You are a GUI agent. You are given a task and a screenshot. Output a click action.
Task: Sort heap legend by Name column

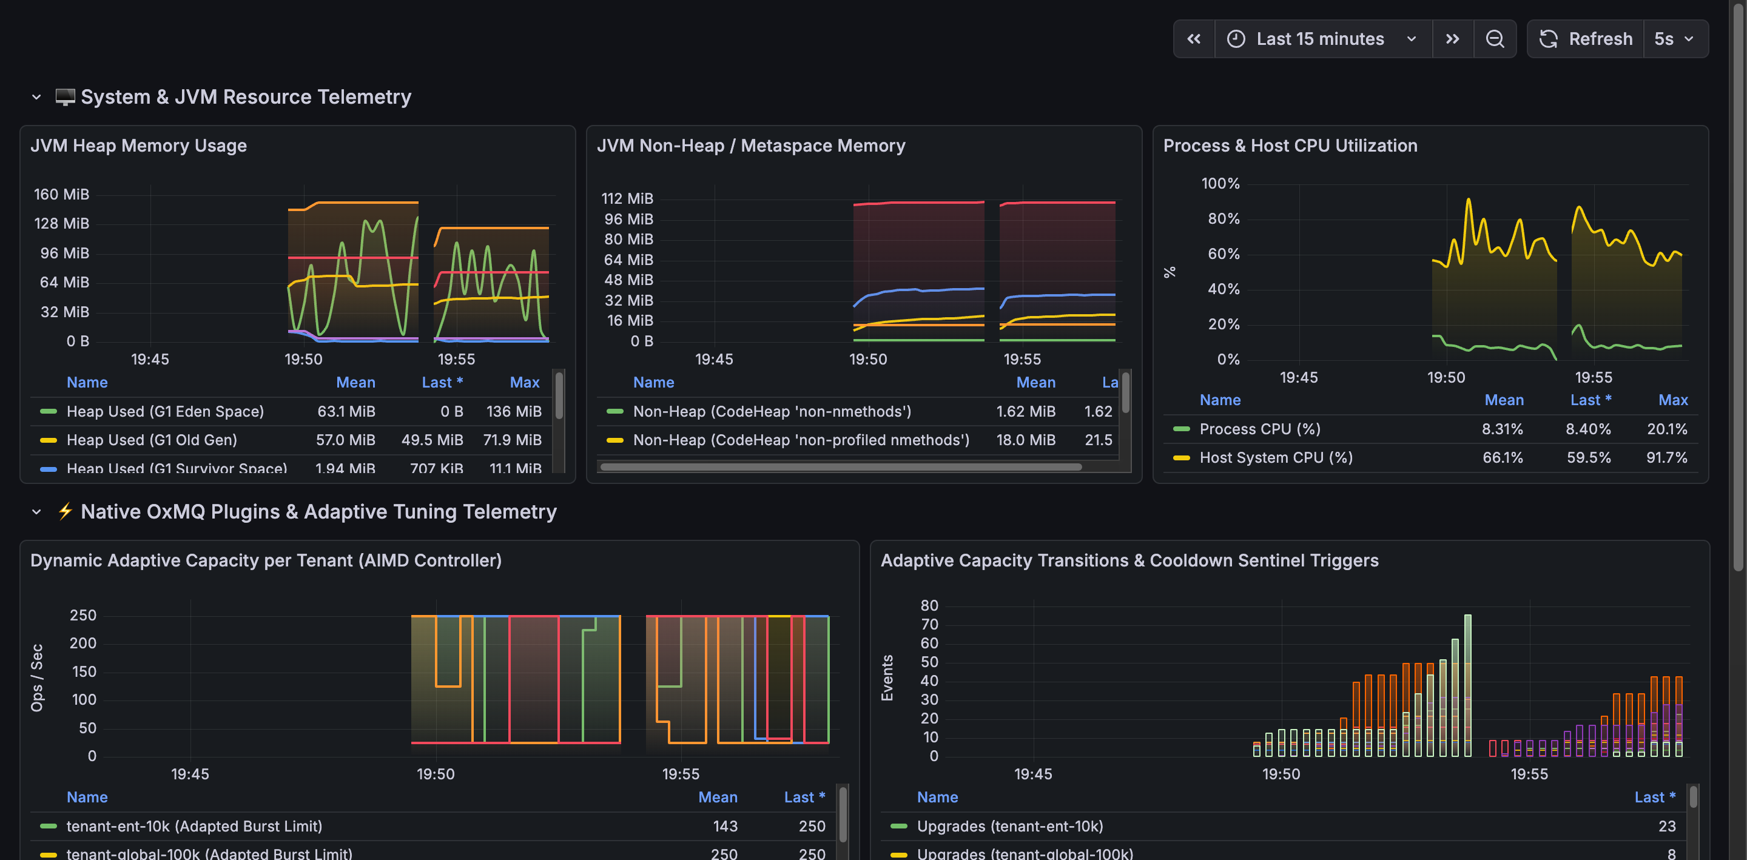87,382
